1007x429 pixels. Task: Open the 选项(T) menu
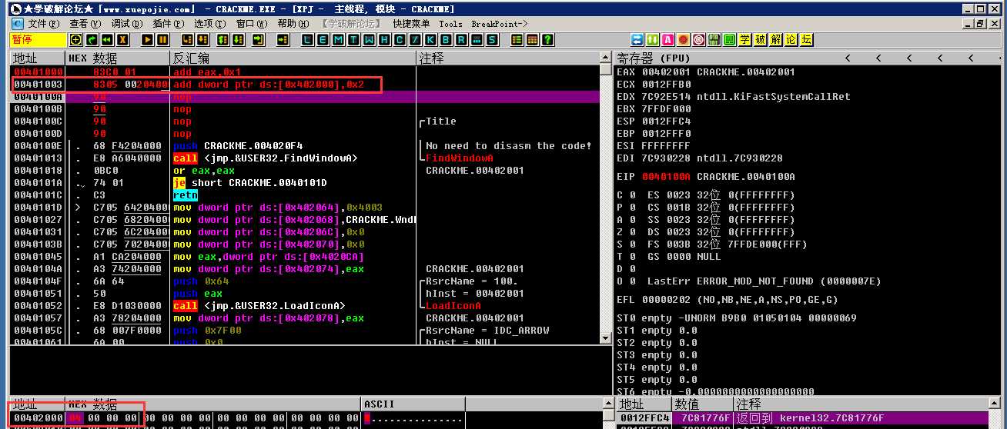[x=209, y=24]
